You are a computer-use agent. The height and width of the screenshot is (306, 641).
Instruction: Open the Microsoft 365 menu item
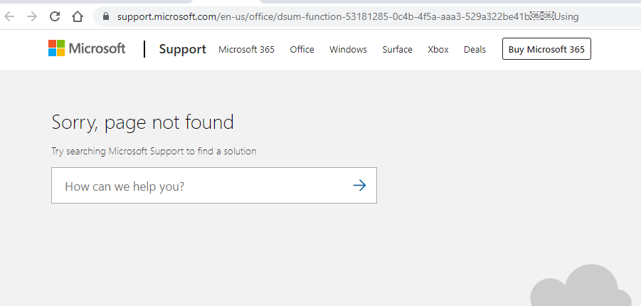[x=246, y=50]
